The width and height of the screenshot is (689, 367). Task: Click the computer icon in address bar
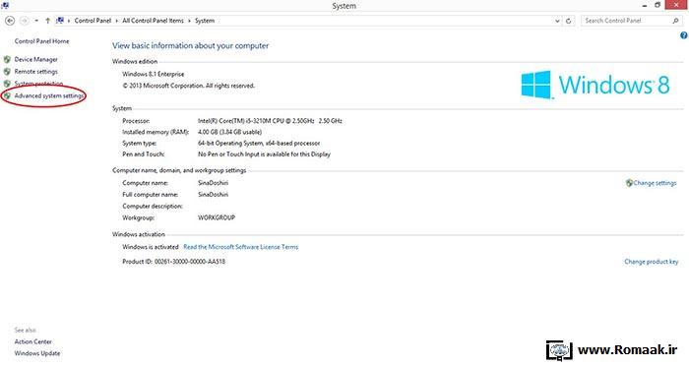tap(60, 21)
